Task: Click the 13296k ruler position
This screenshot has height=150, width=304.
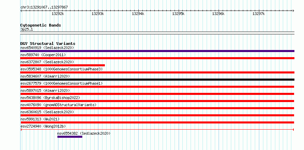Action: coord(219,14)
